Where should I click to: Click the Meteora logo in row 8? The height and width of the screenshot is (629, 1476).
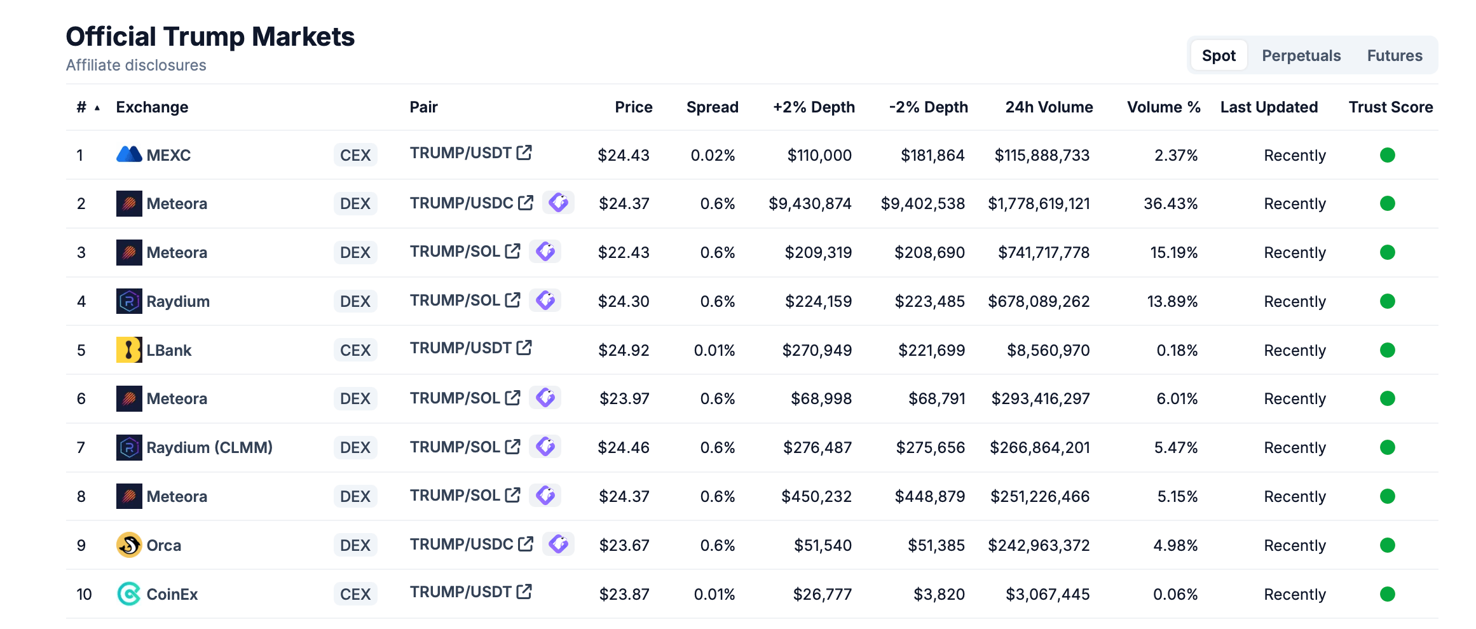[129, 496]
